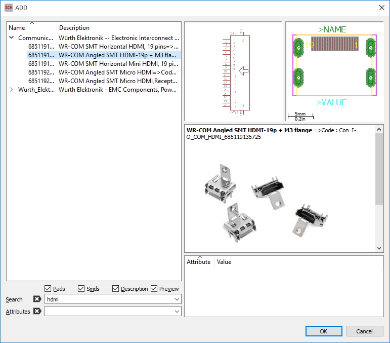Click the Value column header
390x343 pixels.
pyautogui.click(x=298, y=262)
